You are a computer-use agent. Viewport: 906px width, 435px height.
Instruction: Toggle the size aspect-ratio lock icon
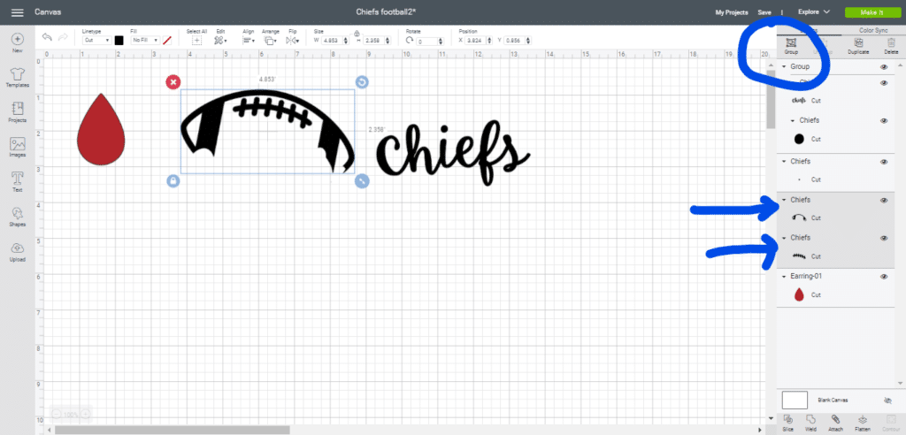click(x=357, y=34)
